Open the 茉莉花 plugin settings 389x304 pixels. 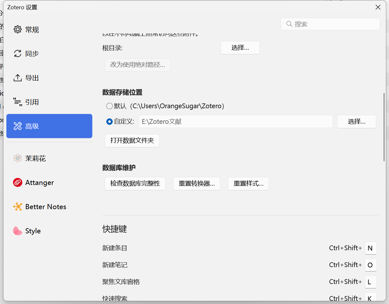coord(49,158)
